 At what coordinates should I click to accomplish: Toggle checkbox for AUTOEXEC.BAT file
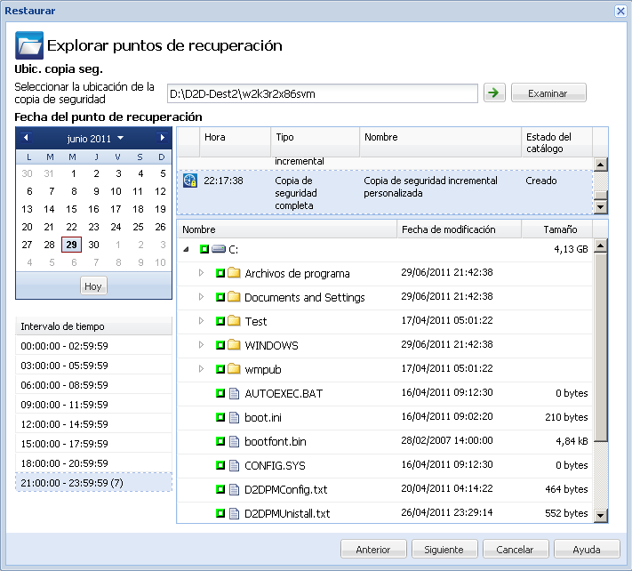click(x=220, y=393)
